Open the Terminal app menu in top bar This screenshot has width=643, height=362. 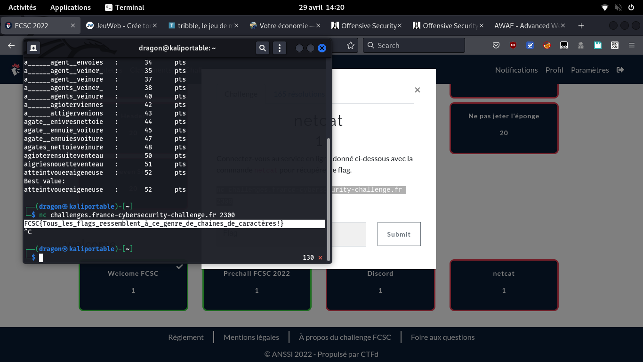click(x=125, y=7)
